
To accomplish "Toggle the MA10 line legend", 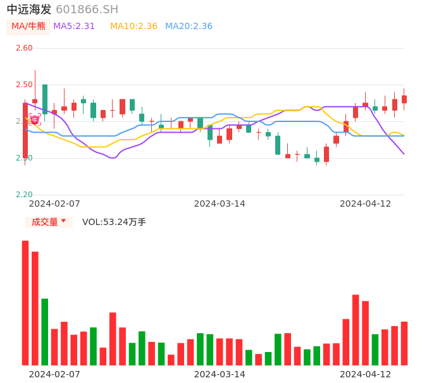I will tap(133, 27).
